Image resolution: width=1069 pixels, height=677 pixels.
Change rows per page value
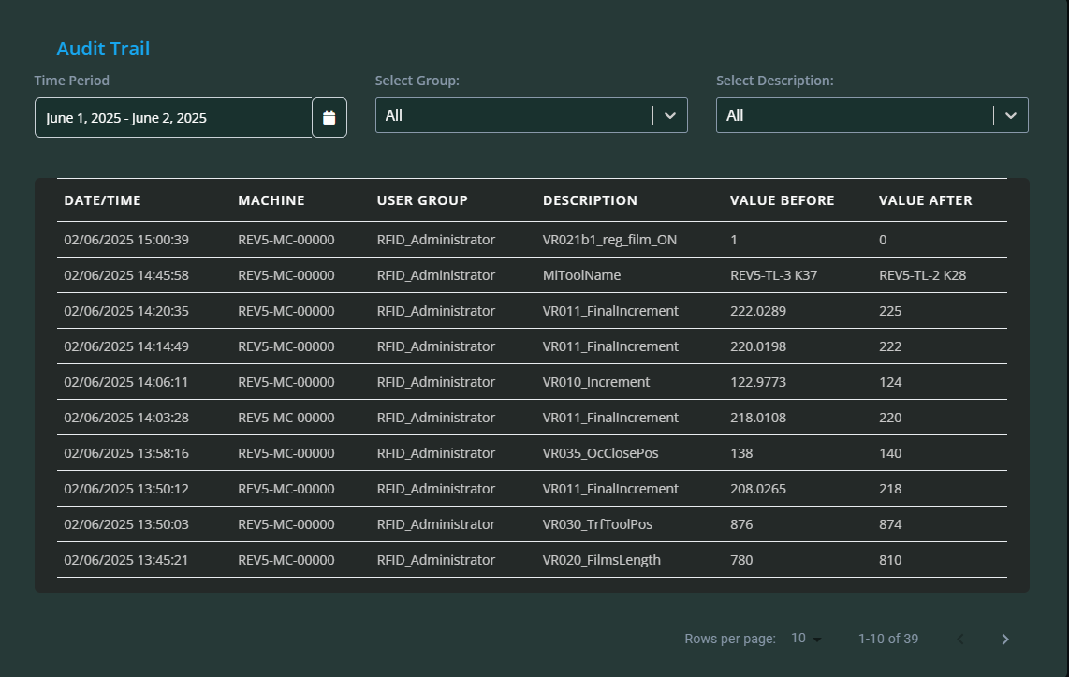coord(806,639)
